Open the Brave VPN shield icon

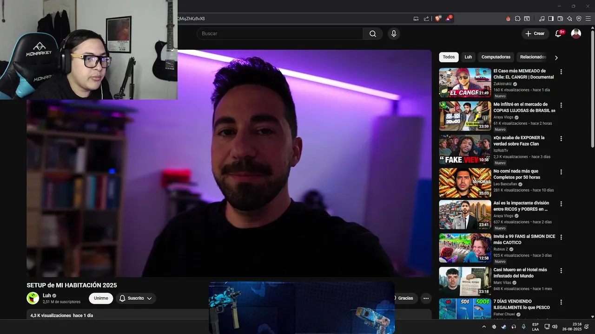tap(579, 19)
